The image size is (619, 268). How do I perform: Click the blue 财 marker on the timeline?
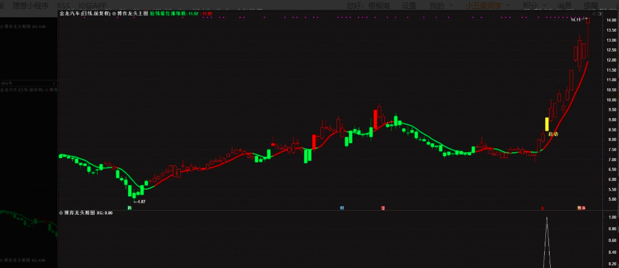pos(342,208)
